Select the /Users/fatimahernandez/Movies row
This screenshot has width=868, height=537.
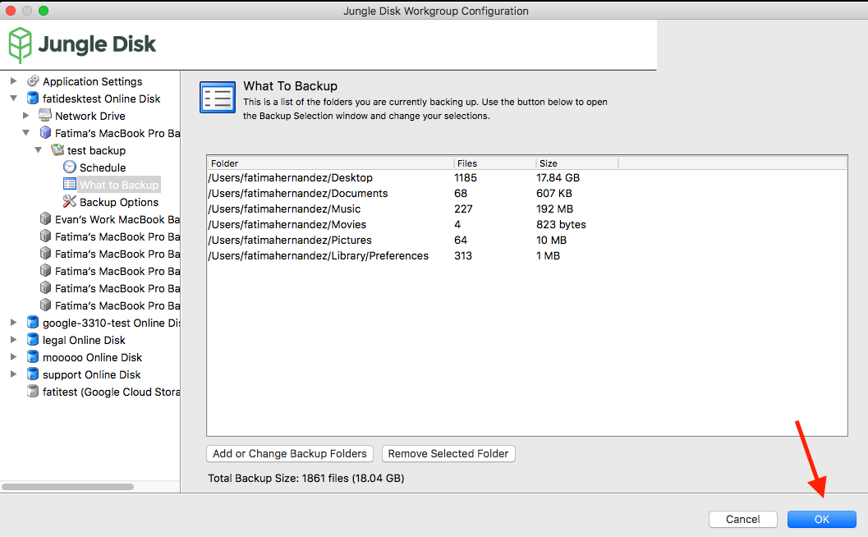click(x=526, y=224)
